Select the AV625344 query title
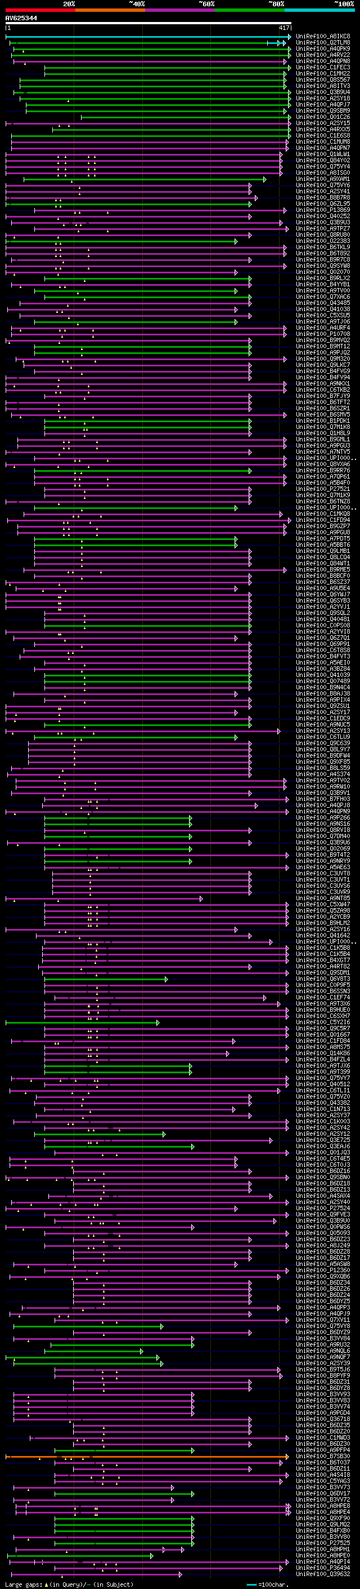 tap(21, 19)
